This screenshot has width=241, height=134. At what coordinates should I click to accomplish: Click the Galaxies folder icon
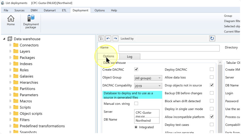[x=16, y=76]
